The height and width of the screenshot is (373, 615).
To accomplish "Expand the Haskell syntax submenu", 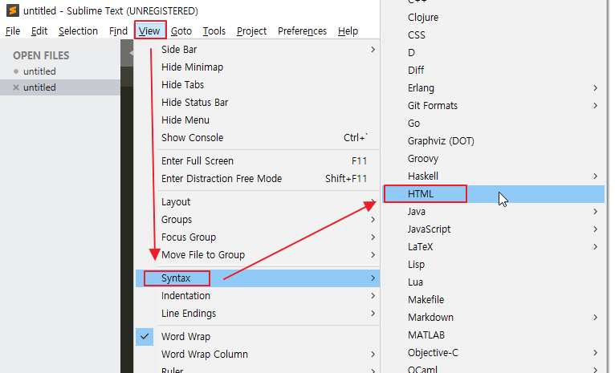I will (x=494, y=176).
